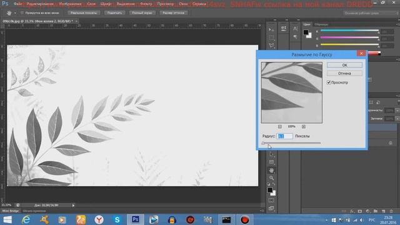Click the Подогнать button
400x225 pixels.
point(115,12)
